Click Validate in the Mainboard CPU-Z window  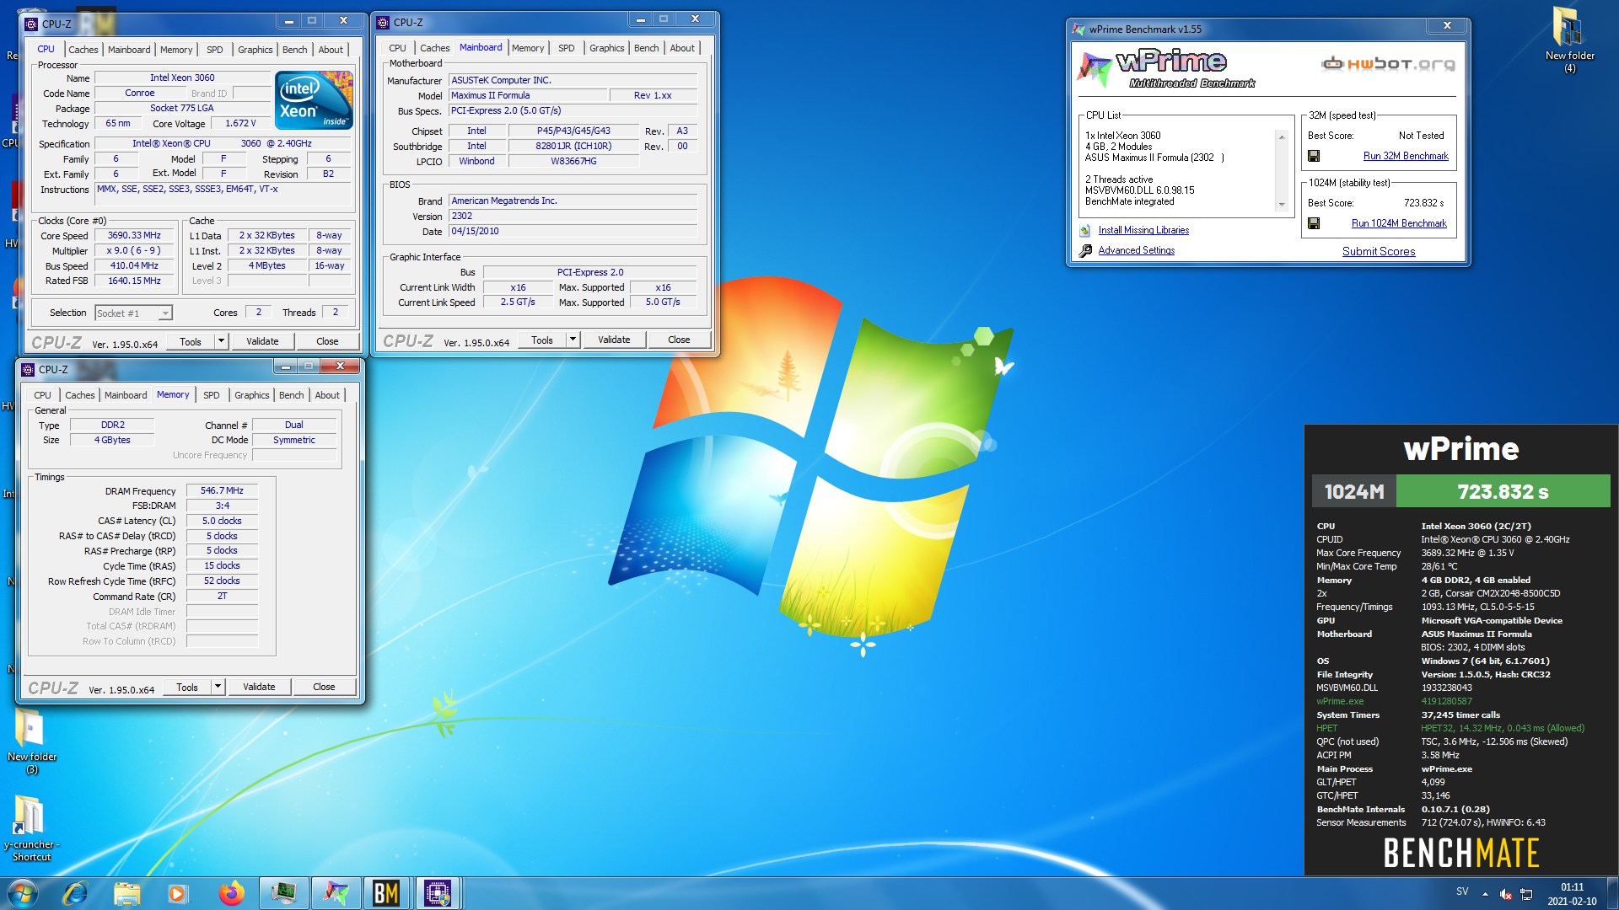coord(614,340)
